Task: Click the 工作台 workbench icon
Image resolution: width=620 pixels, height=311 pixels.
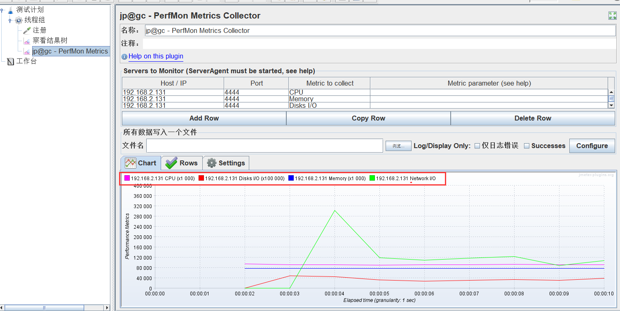Action: click(10, 62)
